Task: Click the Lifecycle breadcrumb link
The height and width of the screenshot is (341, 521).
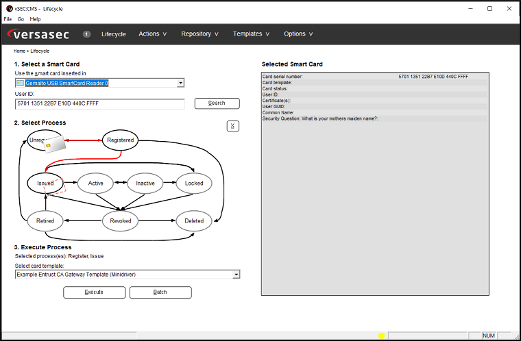Action: [40, 51]
